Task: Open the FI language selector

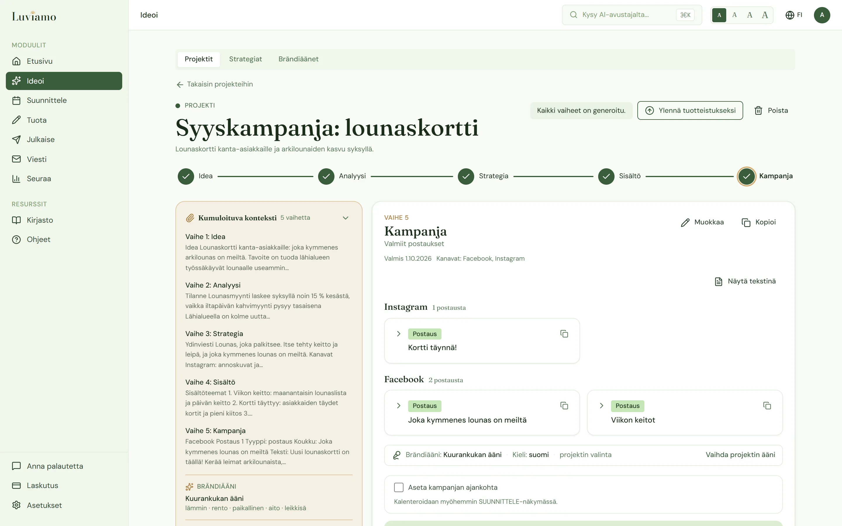Action: 794,15
